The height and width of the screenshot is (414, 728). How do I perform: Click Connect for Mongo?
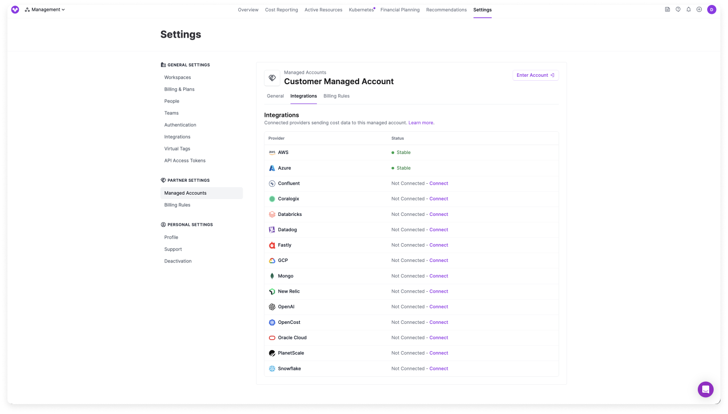pos(439,276)
